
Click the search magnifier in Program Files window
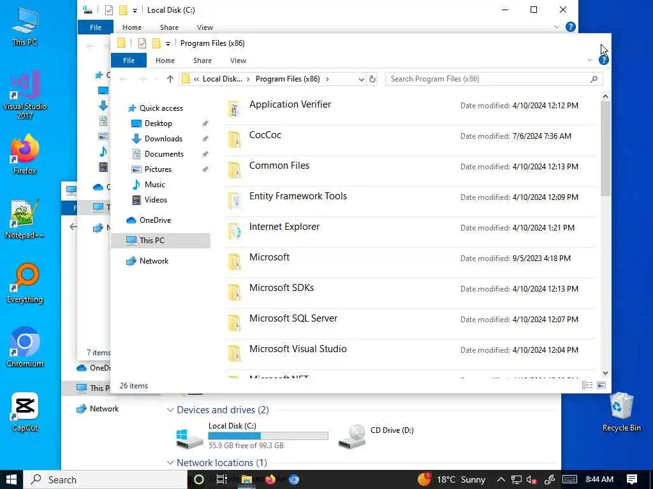(594, 79)
